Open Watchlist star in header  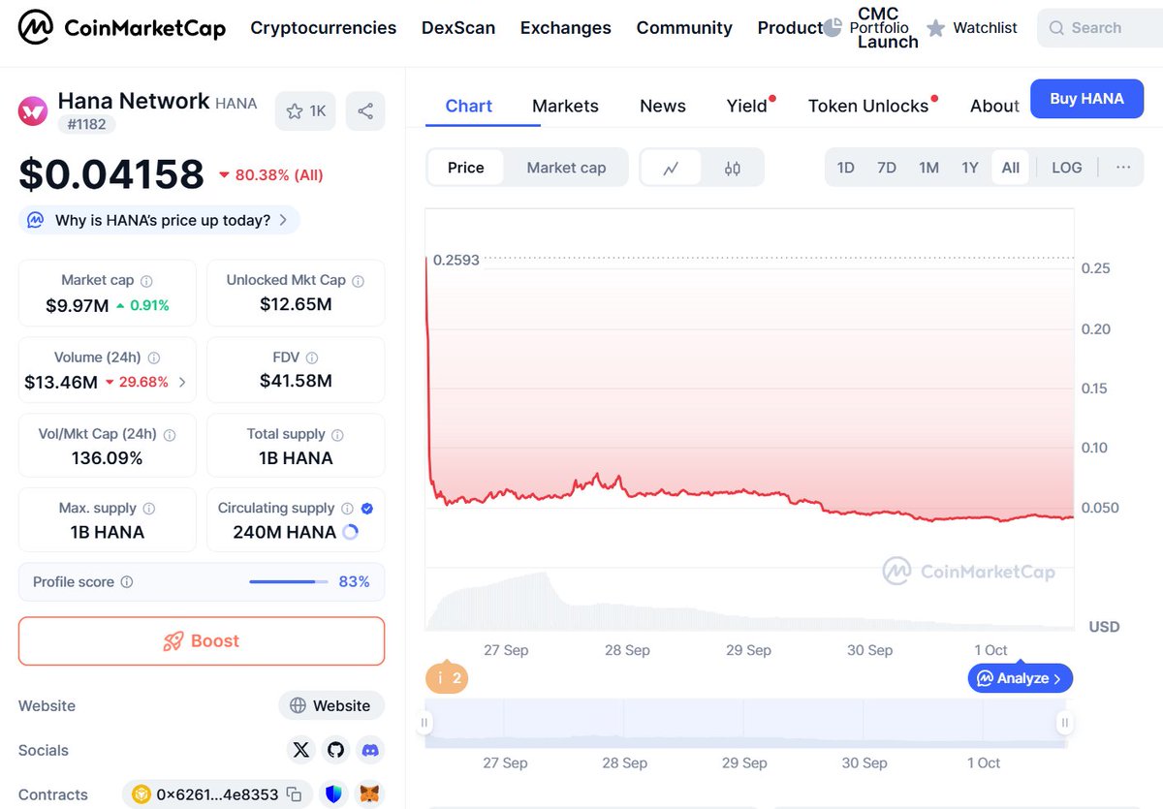(x=935, y=28)
